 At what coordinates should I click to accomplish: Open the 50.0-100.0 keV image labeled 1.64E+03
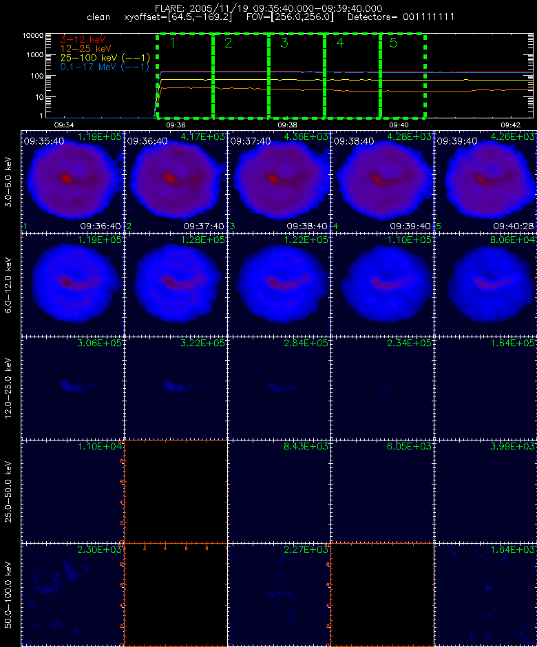click(x=485, y=594)
